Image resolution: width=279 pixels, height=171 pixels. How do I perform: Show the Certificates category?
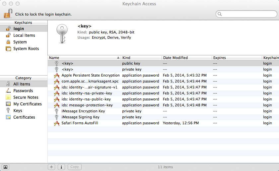(x=24, y=117)
